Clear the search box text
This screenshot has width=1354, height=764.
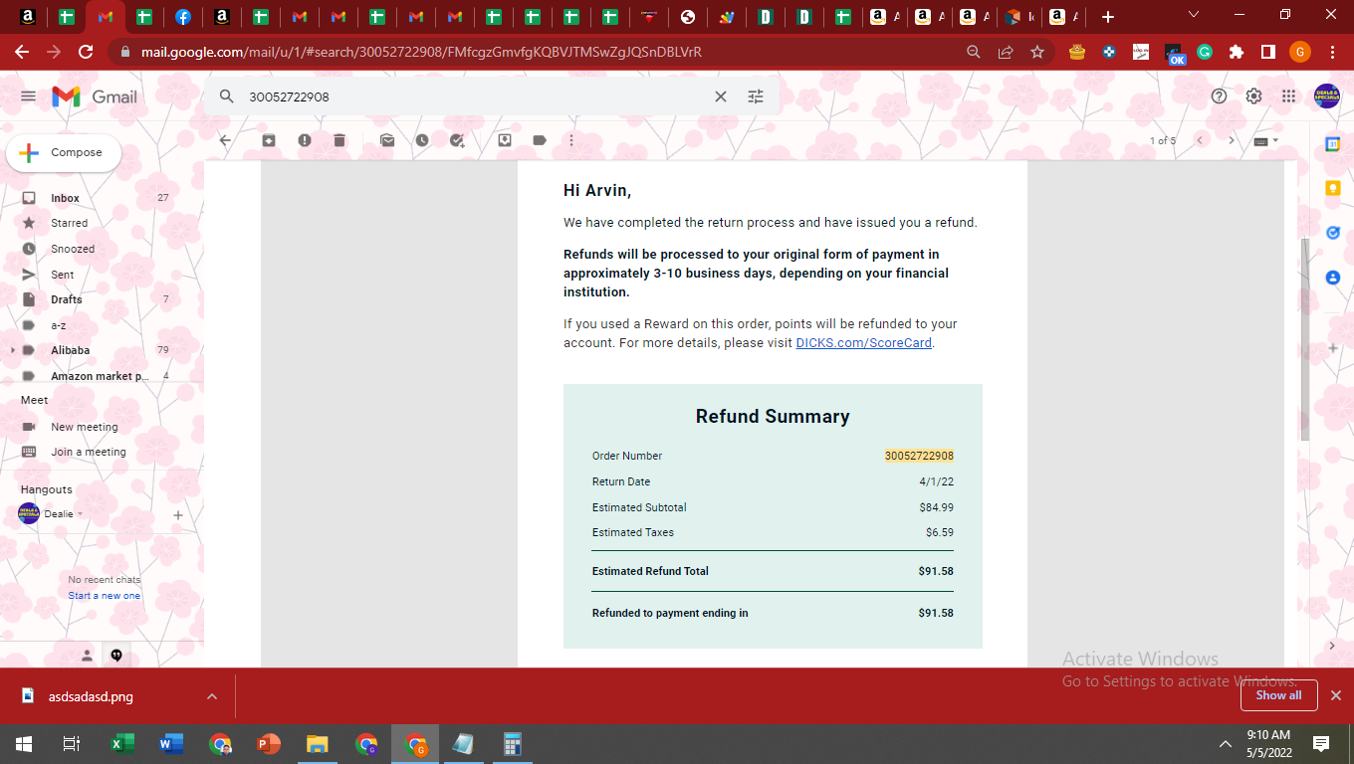(721, 96)
